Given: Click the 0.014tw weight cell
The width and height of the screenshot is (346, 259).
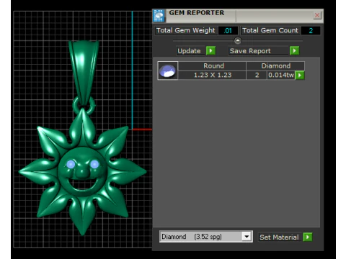Looking at the screenshot, I should 281,75.
